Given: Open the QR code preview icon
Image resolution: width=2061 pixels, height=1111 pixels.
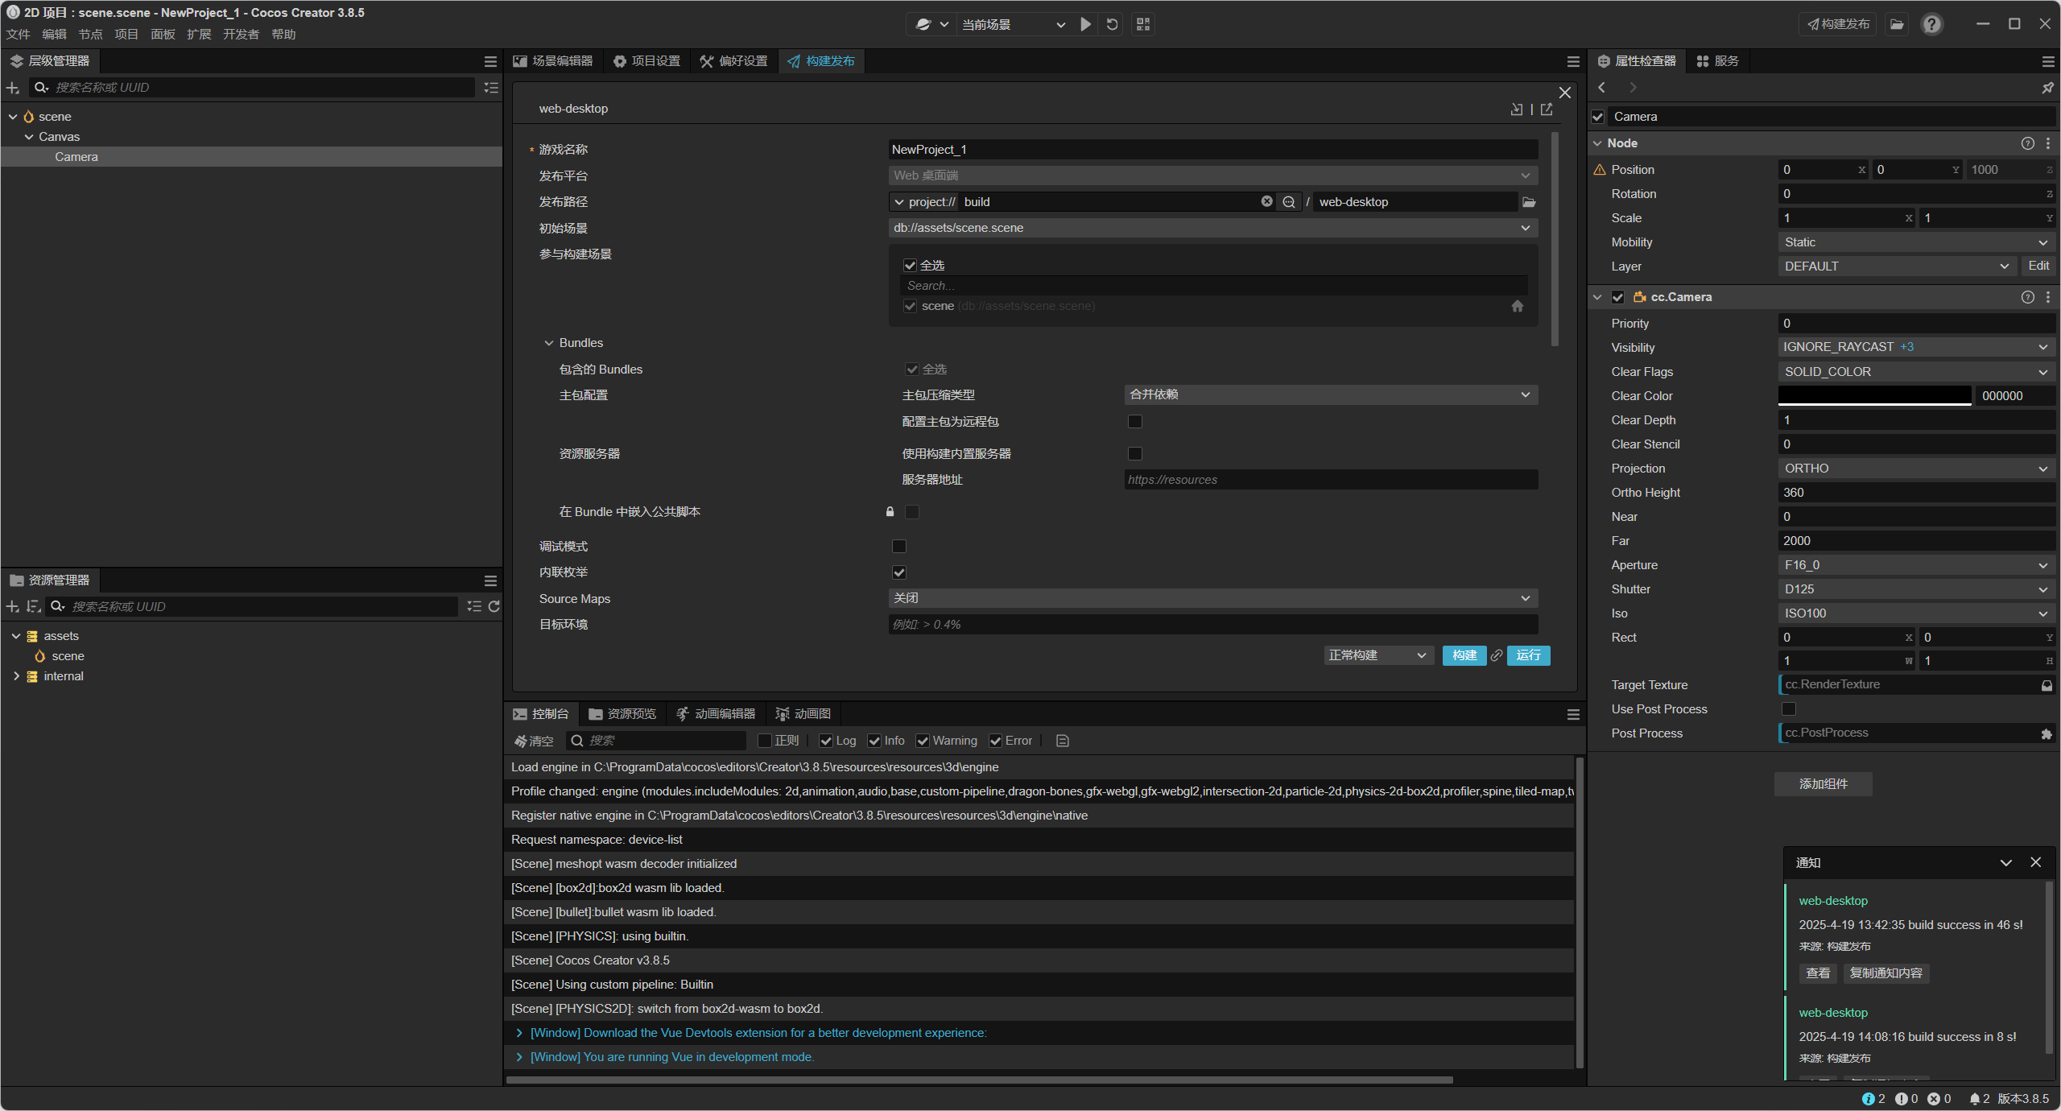Looking at the screenshot, I should pos(1142,24).
